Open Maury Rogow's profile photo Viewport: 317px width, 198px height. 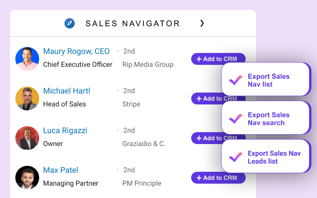click(x=27, y=59)
